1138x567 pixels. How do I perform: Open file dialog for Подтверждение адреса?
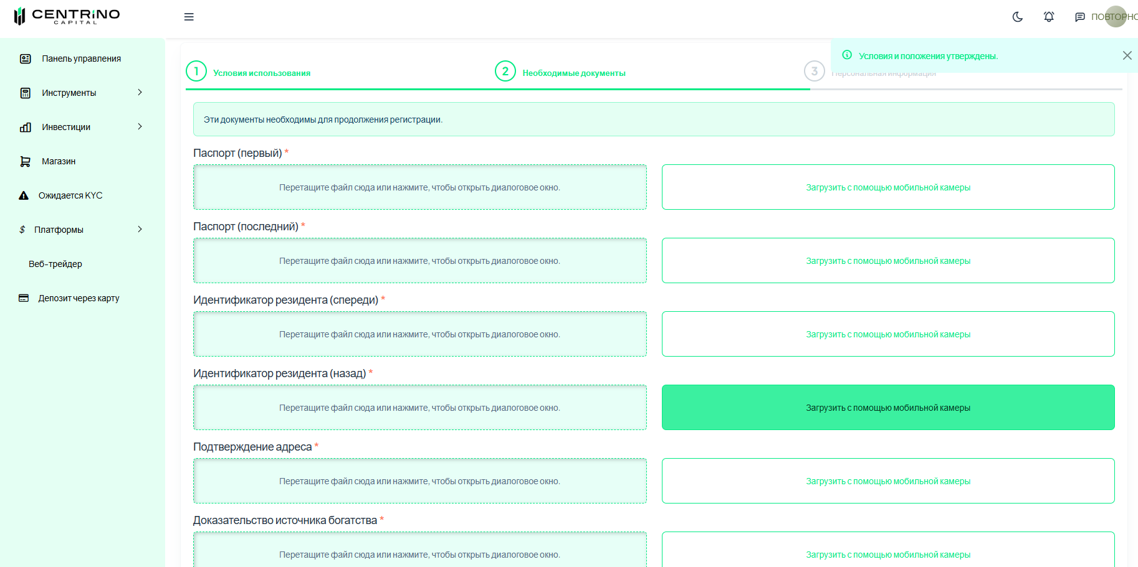(x=419, y=481)
